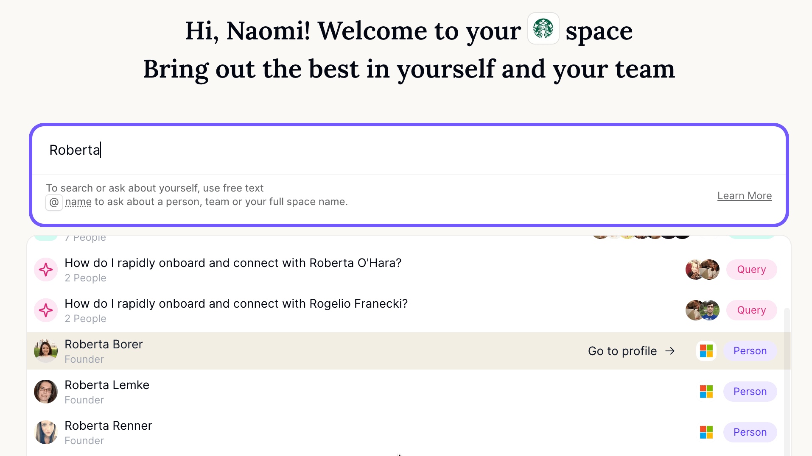The width and height of the screenshot is (812, 456).
Task: Select sparkle icon beside Rogelio Franecki query
Action: coord(46,310)
